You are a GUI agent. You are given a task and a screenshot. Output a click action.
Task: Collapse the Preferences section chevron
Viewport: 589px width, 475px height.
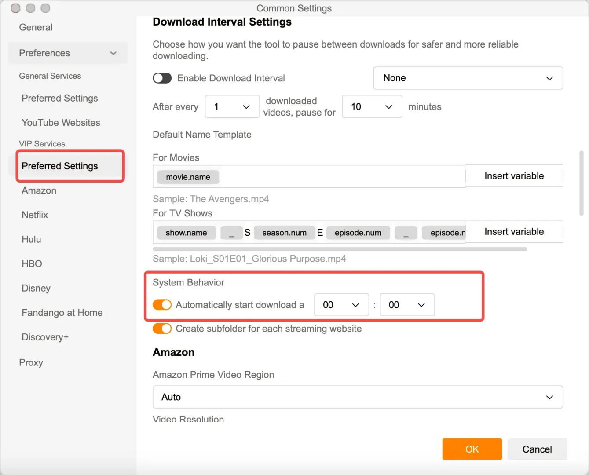[113, 53]
